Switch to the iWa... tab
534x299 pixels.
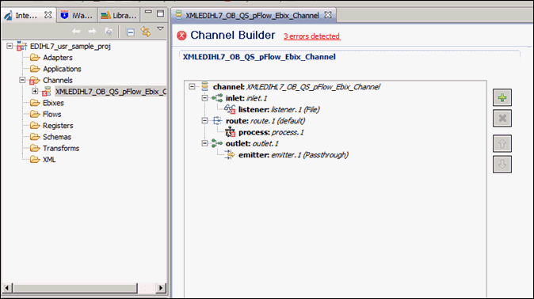coord(77,16)
